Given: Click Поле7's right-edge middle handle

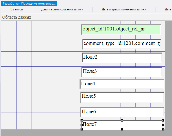Looking at the screenshot, I should click(163, 125).
